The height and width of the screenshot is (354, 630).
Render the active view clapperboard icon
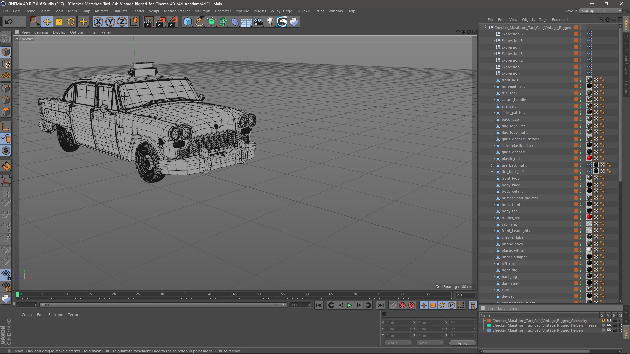coord(148,22)
